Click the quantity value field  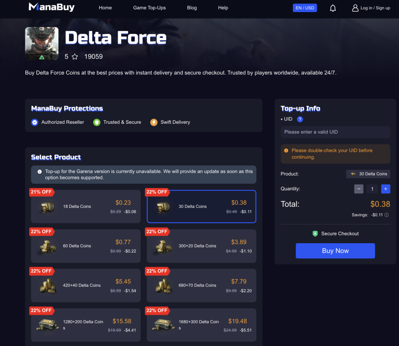(x=372, y=189)
